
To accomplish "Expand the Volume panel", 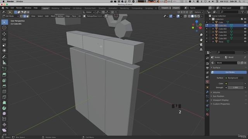I will pos(216,92).
